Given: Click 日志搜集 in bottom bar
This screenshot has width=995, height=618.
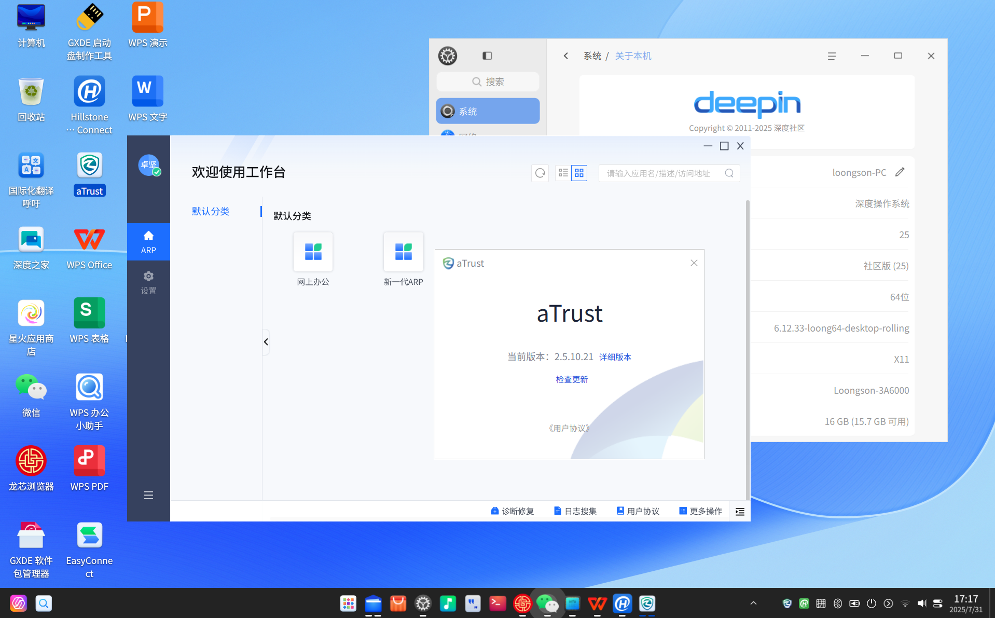Looking at the screenshot, I should point(575,511).
